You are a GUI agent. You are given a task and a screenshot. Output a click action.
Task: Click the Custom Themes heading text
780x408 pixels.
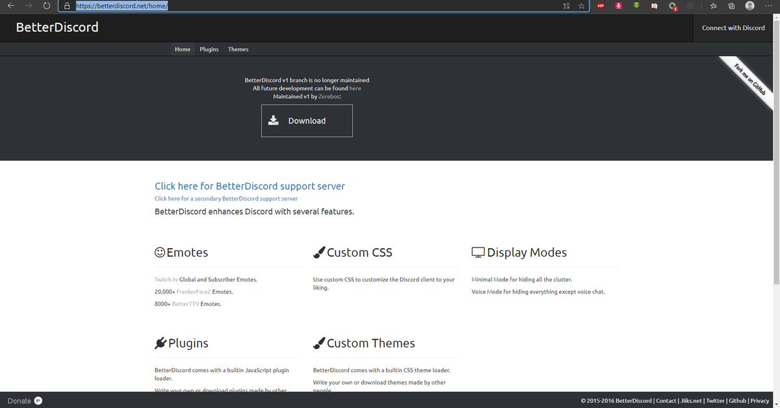(370, 343)
